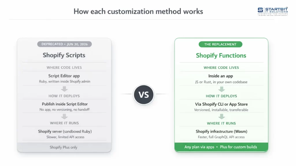Click Shopify infrastructure (Wasm) text
The width and height of the screenshot is (296, 166).
click(x=221, y=131)
